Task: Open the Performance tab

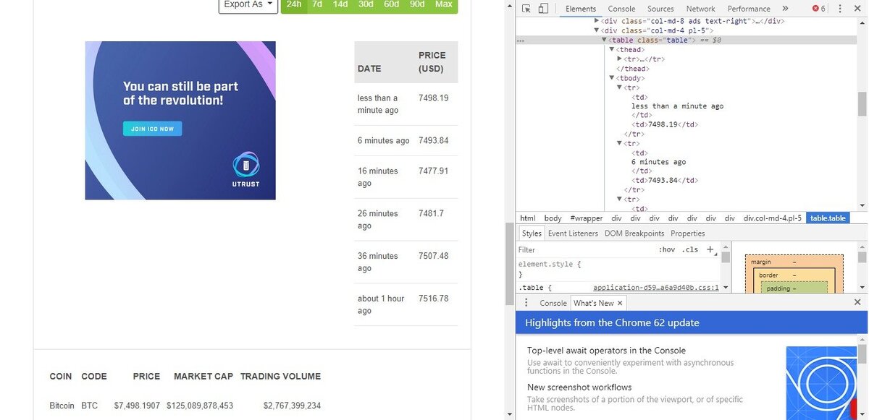Action: [x=749, y=9]
